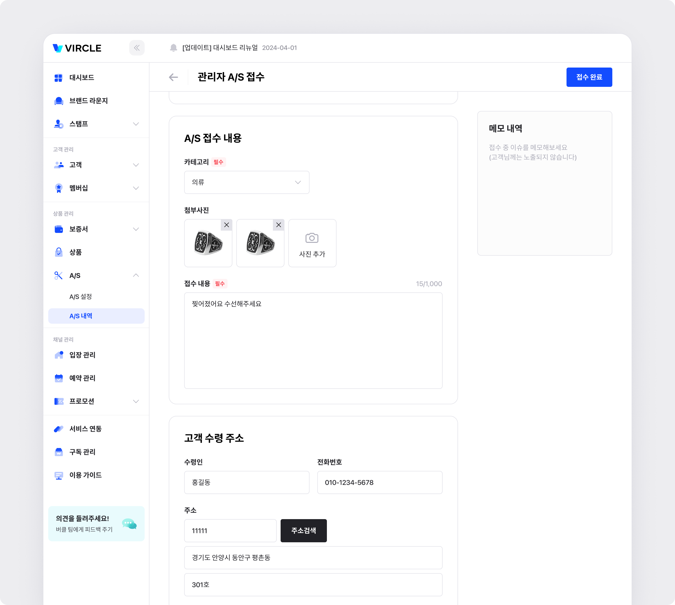Collapse the sidebar with double-chevron icon

pyautogui.click(x=137, y=48)
